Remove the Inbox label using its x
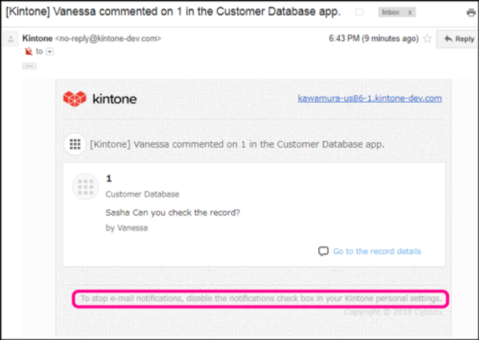This screenshot has width=479, height=340. [409, 12]
